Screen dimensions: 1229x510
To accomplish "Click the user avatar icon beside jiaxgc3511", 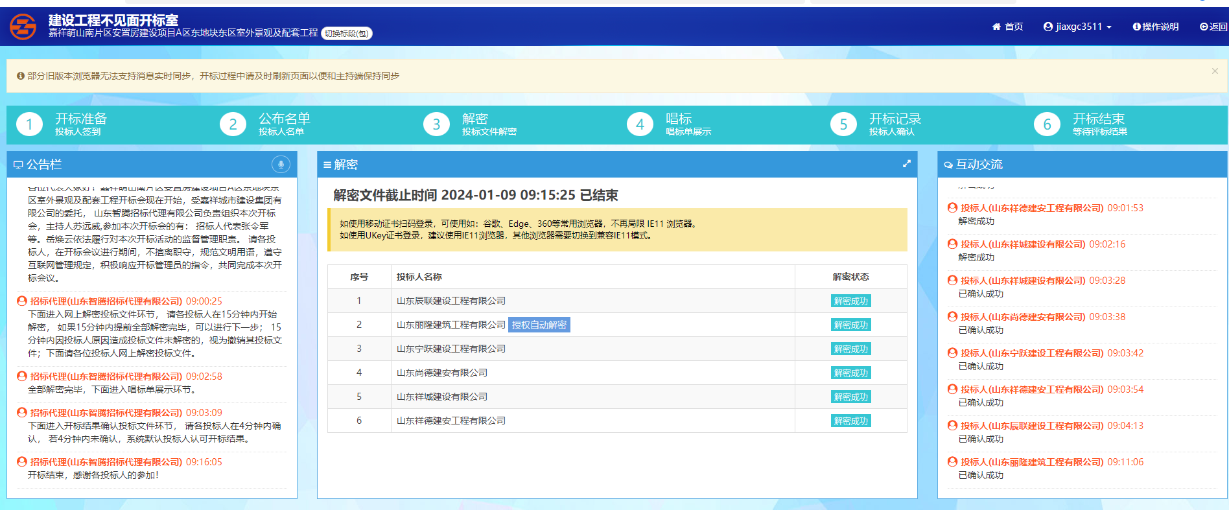I will click(x=1048, y=27).
